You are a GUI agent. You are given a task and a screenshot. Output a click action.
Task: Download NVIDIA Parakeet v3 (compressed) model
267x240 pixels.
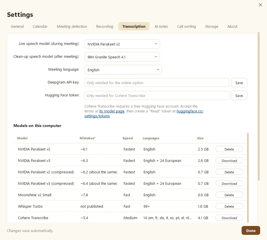tap(229, 183)
